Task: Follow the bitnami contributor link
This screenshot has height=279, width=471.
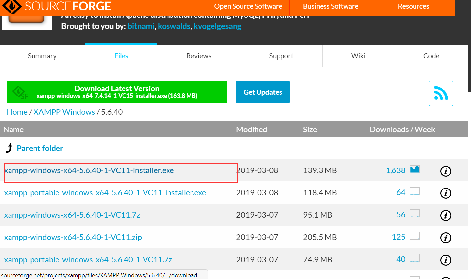Action: point(141,26)
